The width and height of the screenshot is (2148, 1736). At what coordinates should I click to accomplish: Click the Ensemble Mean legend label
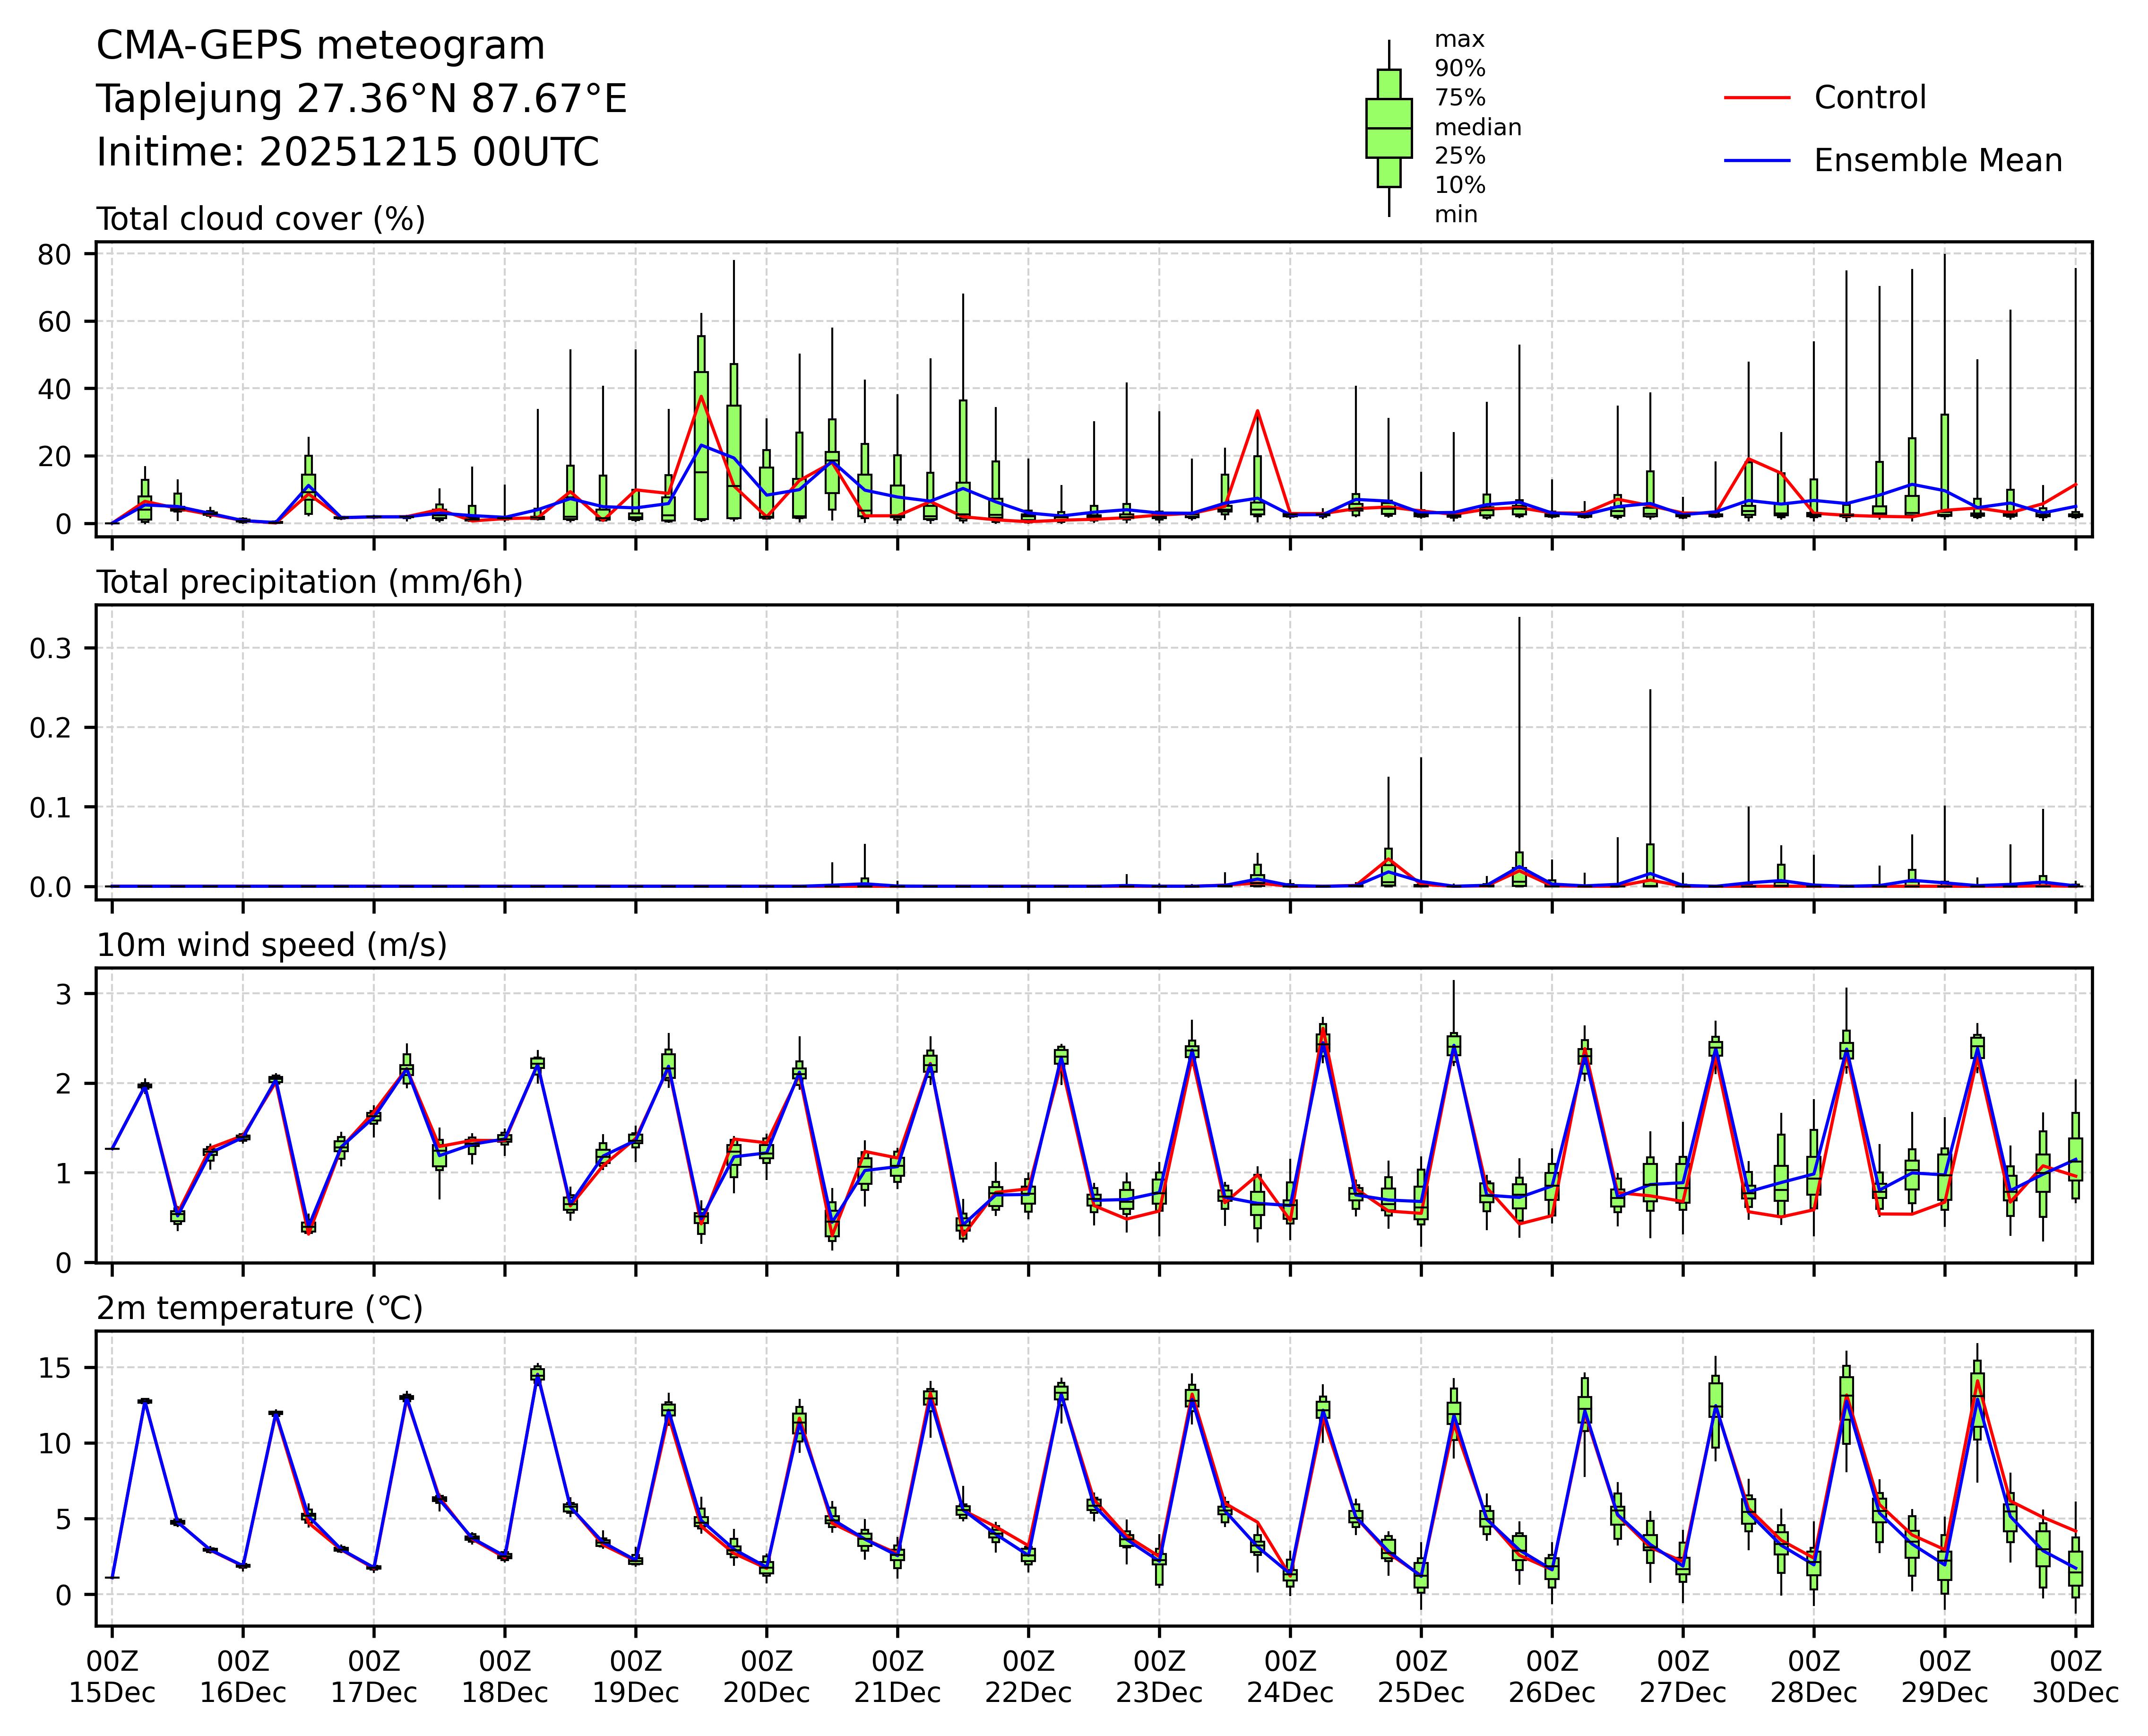[x=1937, y=160]
